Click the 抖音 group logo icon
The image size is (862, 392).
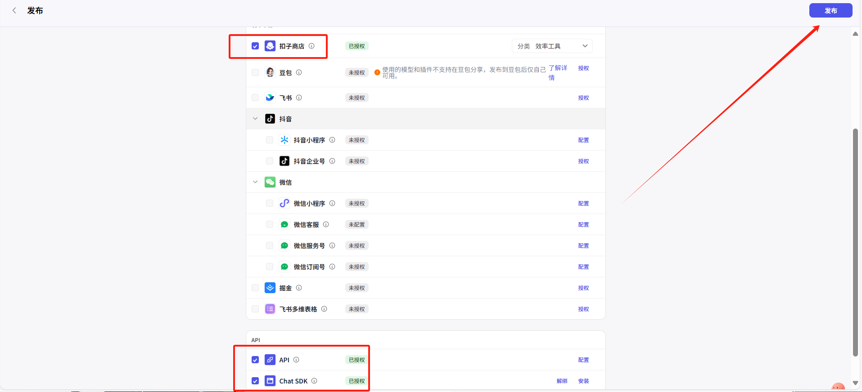pyautogui.click(x=270, y=119)
